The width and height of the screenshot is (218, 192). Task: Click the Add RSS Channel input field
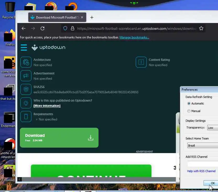click(203, 164)
